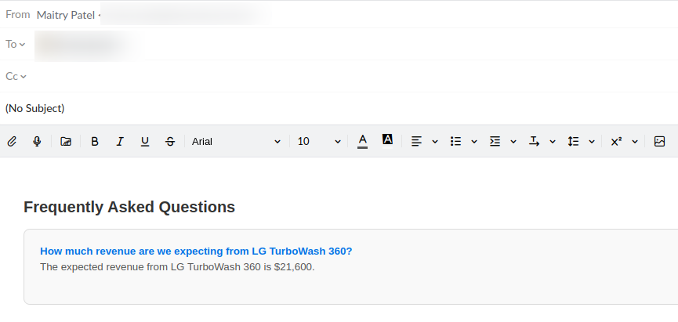Image resolution: width=678 pixels, height=322 pixels.
Task: Click the indent icon
Action: tap(495, 142)
